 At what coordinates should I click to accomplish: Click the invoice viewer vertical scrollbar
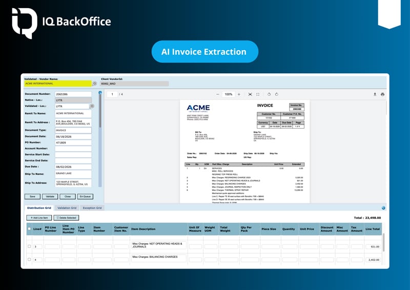click(386, 107)
